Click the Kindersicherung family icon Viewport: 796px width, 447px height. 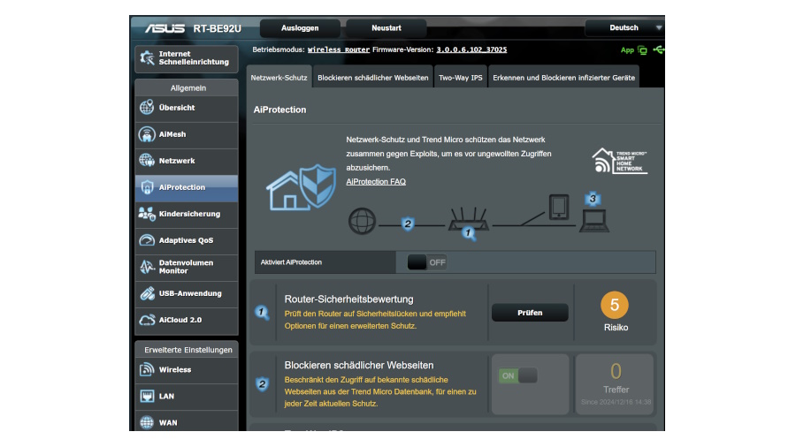tap(147, 214)
